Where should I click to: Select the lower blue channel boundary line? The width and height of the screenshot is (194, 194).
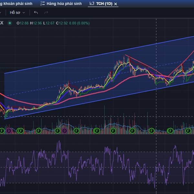[x=99, y=101]
